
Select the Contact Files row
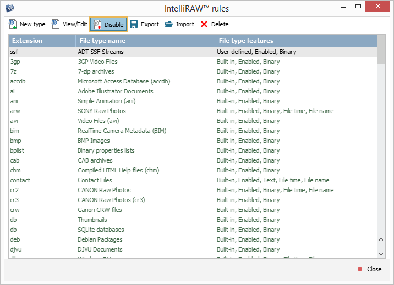[95, 180]
